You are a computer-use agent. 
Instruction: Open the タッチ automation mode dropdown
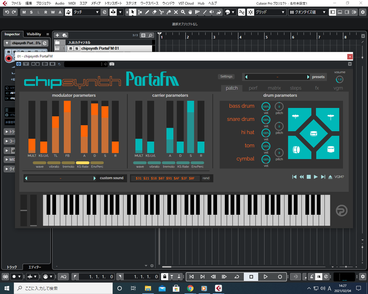[86, 12]
